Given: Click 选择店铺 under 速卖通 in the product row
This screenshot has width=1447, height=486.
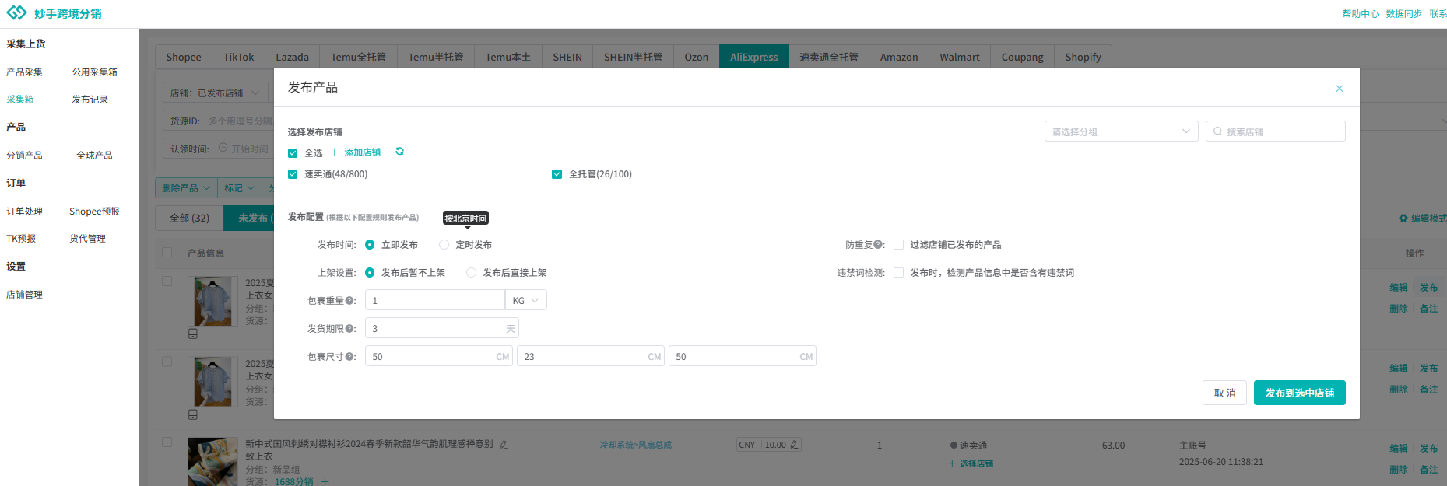Looking at the screenshot, I should coord(976,463).
